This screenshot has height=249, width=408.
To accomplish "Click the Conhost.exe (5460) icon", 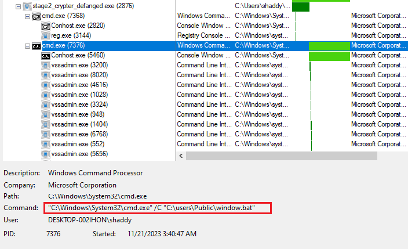I will pos(46,56).
